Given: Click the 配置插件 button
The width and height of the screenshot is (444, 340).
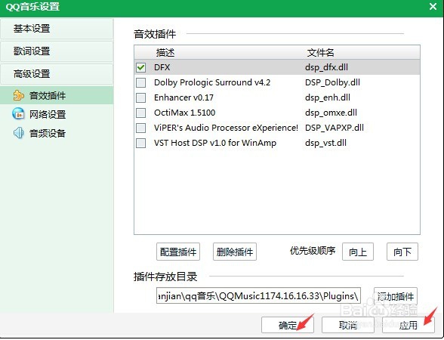Looking at the screenshot, I should pos(178,252).
